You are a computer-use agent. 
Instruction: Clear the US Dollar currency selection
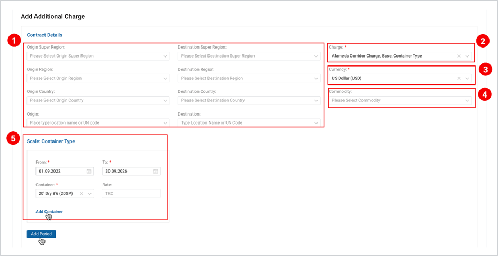459,78
